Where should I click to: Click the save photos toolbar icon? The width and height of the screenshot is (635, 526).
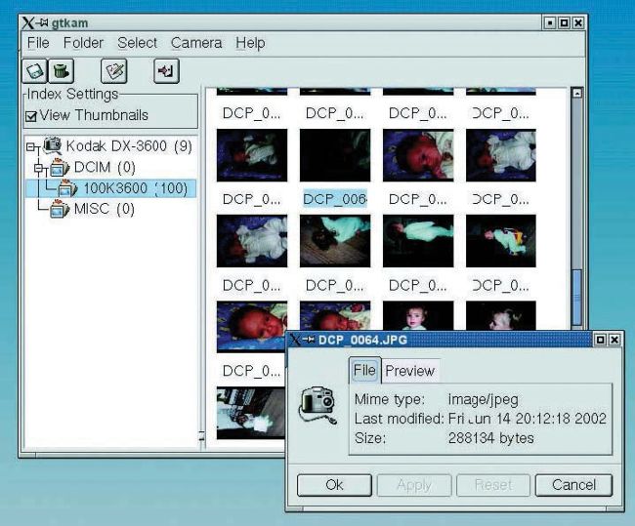pyautogui.click(x=33, y=70)
